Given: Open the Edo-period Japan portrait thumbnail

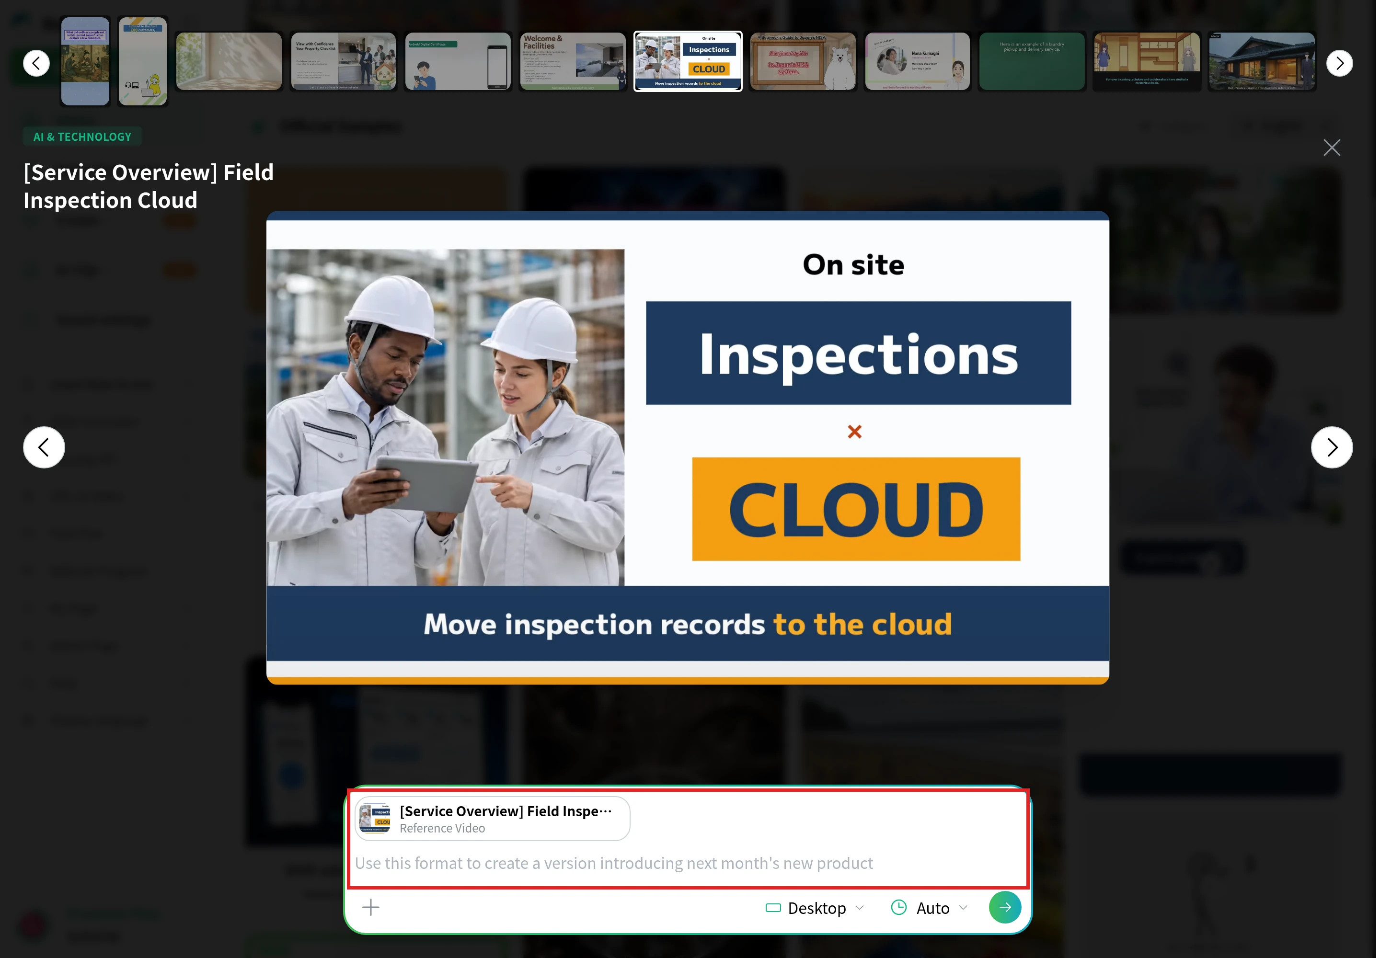Looking at the screenshot, I should click(x=85, y=61).
